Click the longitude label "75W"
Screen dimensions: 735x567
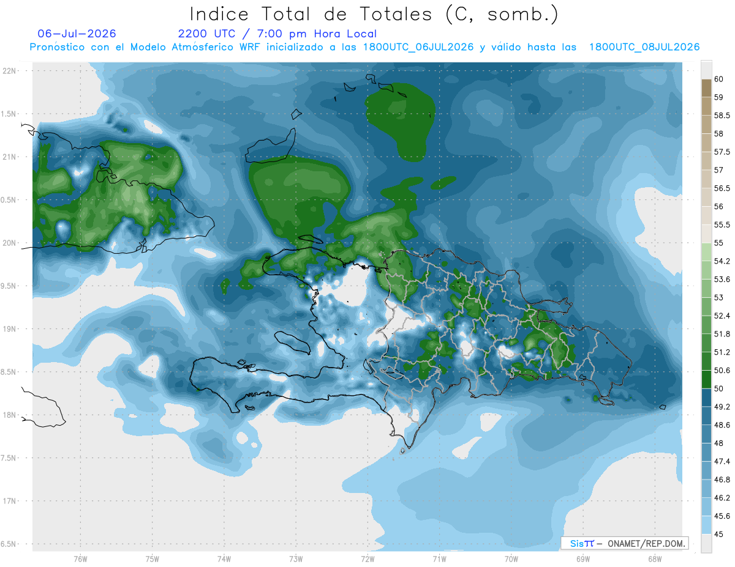pos(152,559)
